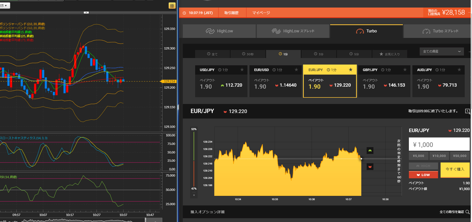
Task: Click red Low arrow icon on chart
Action: point(370,167)
